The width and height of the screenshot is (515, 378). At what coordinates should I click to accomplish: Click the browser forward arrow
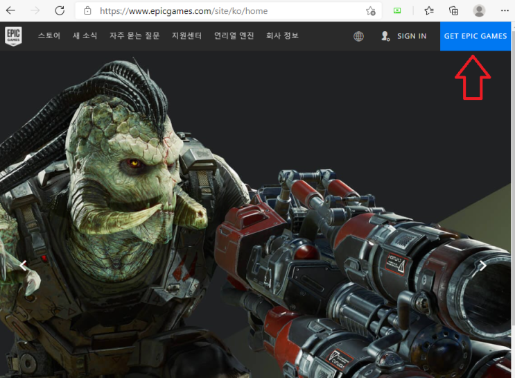coord(35,11)
